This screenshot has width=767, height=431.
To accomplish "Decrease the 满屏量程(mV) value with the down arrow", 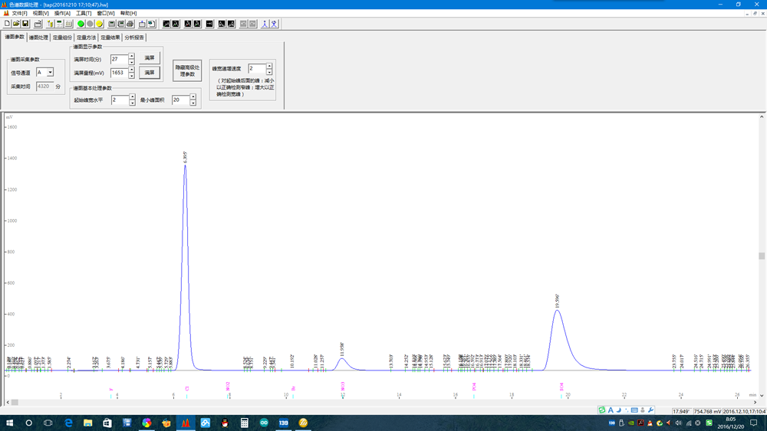I will click(x=132, y=76).
